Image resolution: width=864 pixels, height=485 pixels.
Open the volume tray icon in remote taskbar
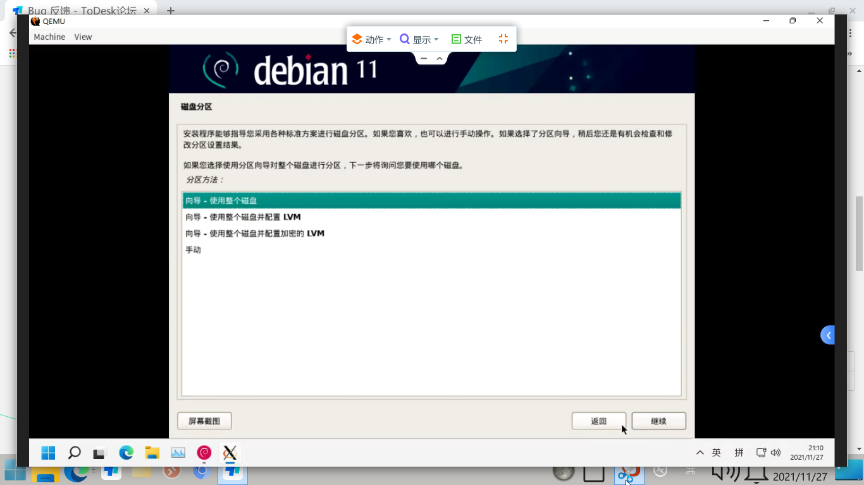776,453
